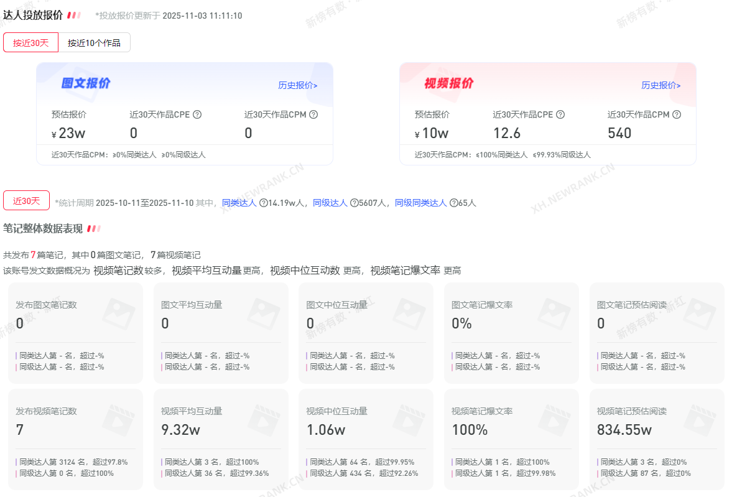Viewport: 737px width, 497px height.
Task: Click the 视频平均互动量 9.32w card
Action: [x=221, y=439]
